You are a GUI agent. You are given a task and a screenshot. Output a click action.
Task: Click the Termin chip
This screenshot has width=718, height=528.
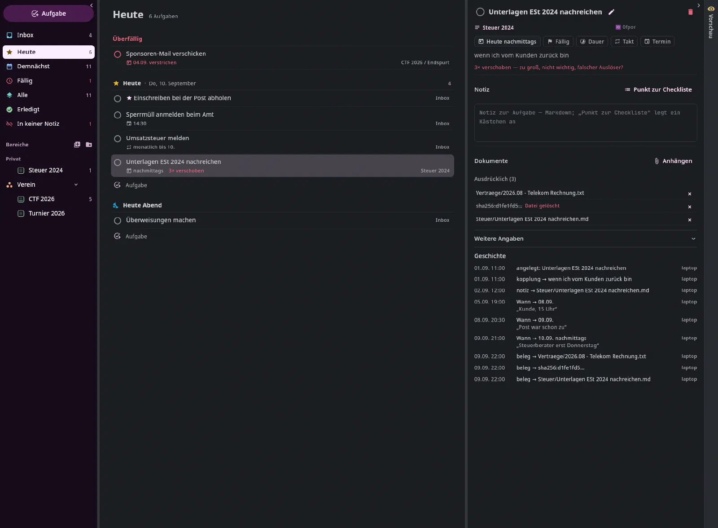point(657,41)
